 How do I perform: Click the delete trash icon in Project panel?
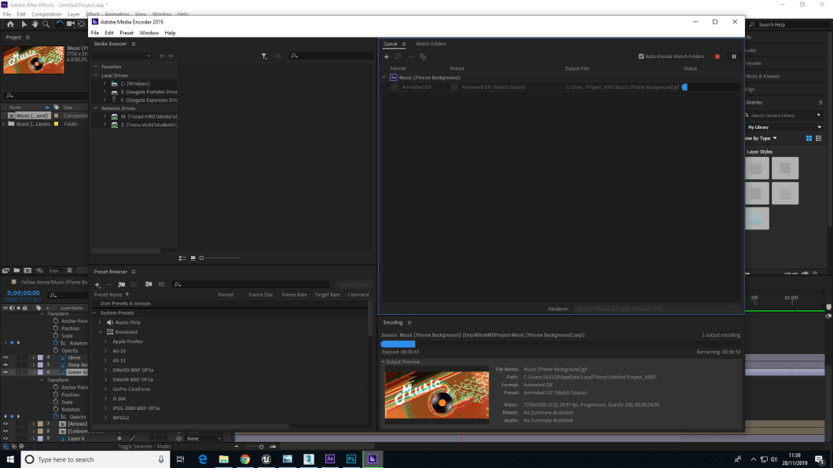coord(70,271)
